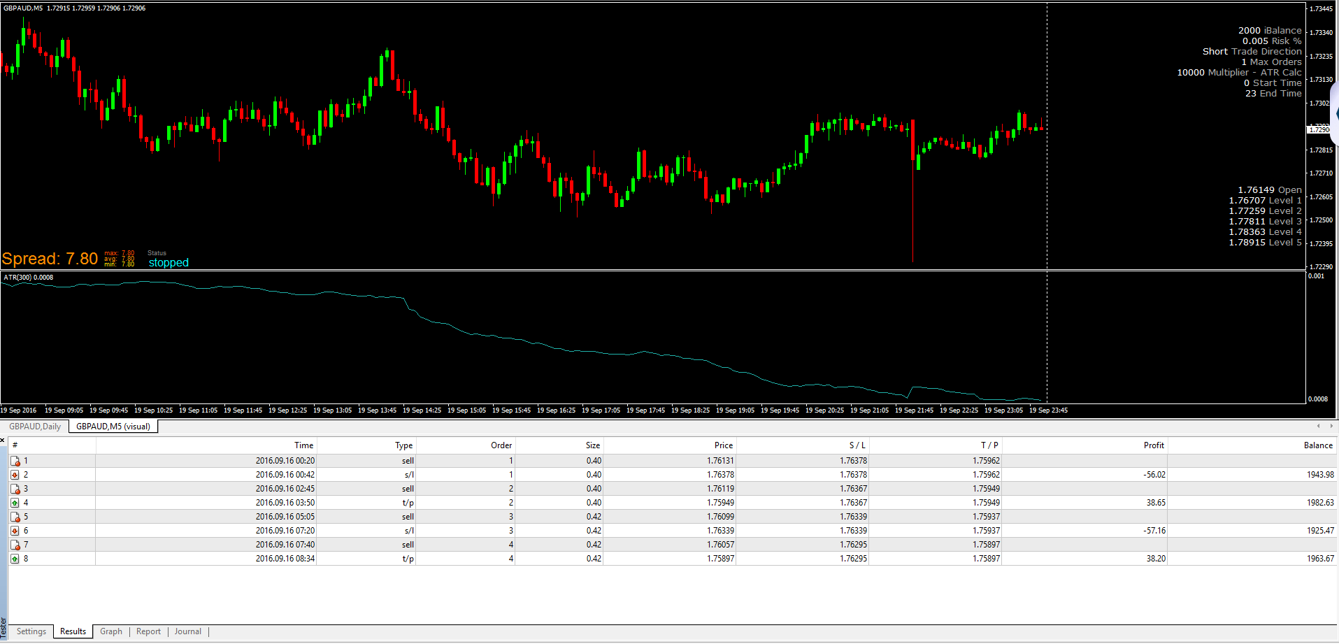Click the sell order icon in row 1
Screen dimensions: 1339x644
tap(15, 461)
